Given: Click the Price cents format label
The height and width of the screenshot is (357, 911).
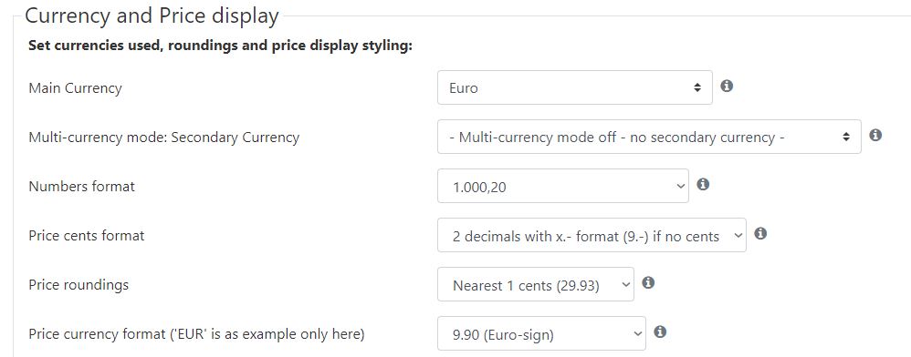Looking at the screenshot, I should pyautogui.click(x=87, y=236).
